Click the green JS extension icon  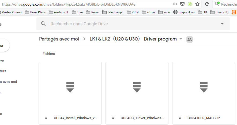click(190, 4)
